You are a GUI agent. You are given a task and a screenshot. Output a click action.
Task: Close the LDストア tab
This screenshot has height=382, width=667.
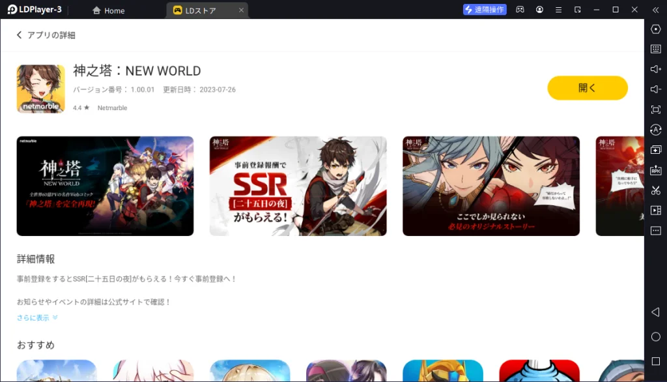tap(241, 10)
